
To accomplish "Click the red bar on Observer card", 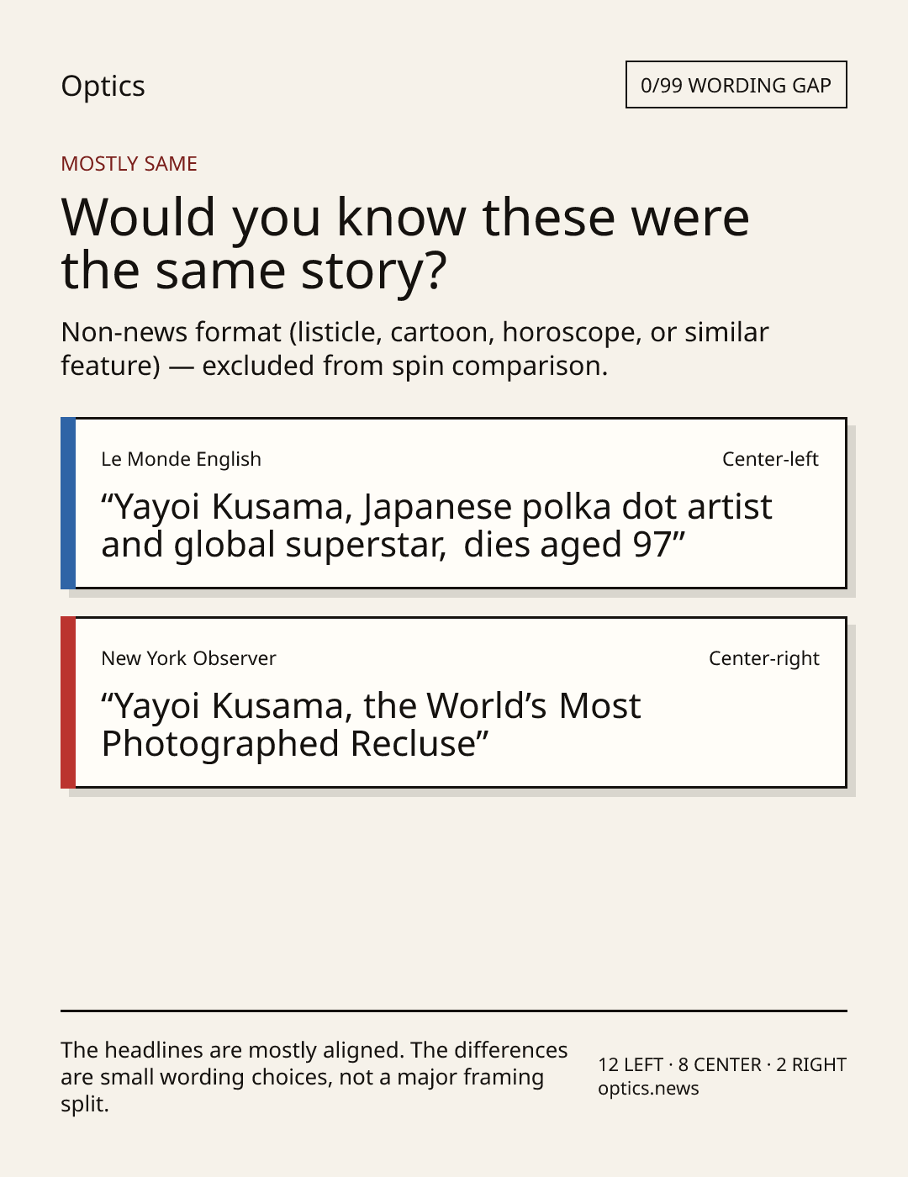I will tap(68, 702).
